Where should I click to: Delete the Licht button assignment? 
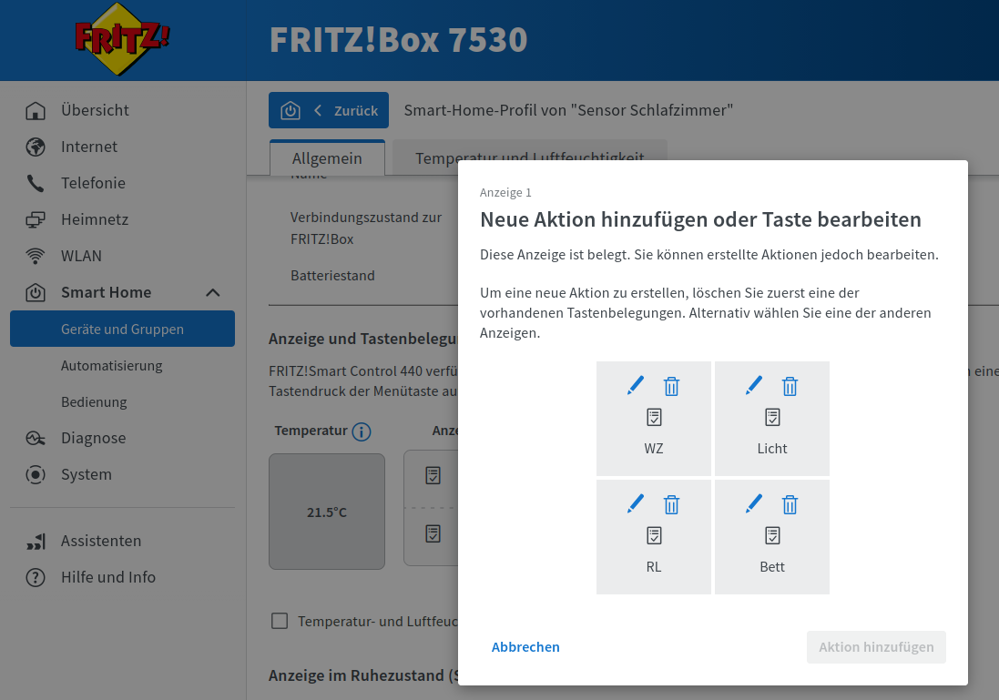tap(790, 386)
